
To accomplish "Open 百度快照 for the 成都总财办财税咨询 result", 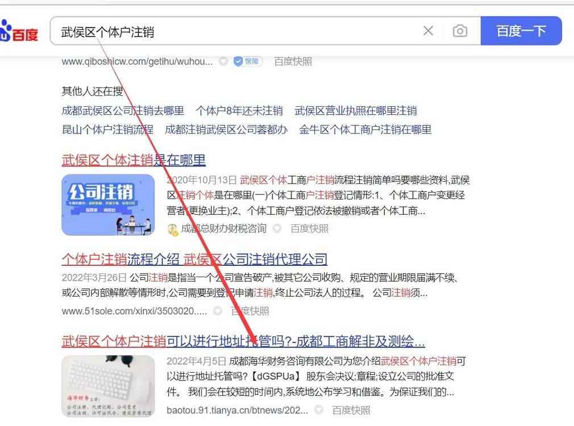I will tap(309, 229).
